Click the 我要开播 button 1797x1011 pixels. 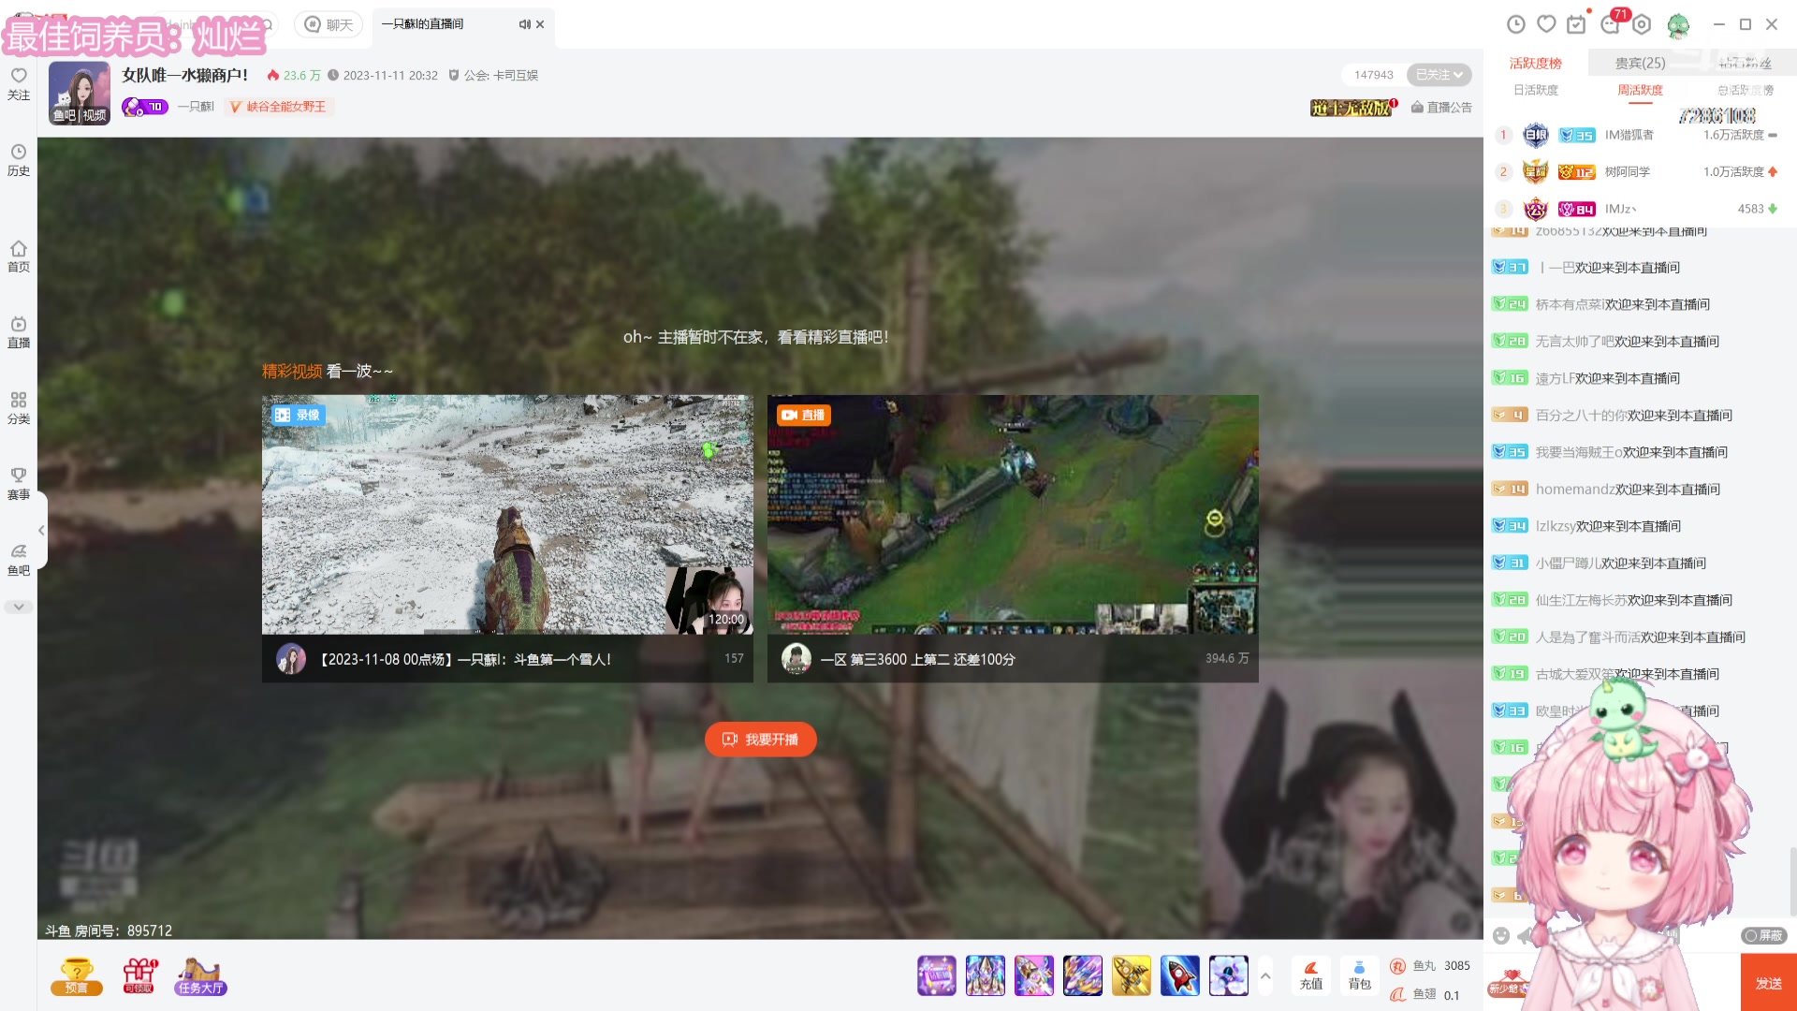(x=760, y=740)
